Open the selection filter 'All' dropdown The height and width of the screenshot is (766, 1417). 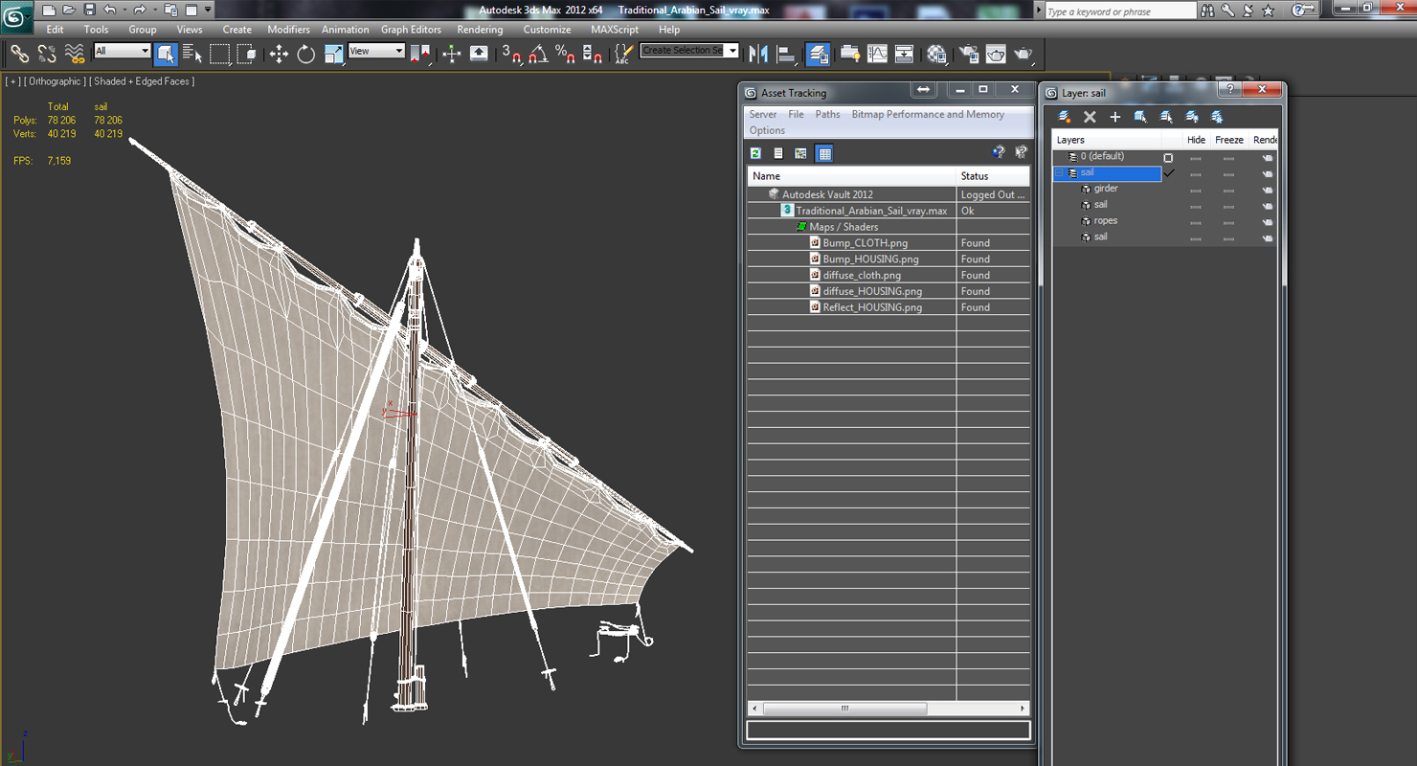tap(123, 51)
